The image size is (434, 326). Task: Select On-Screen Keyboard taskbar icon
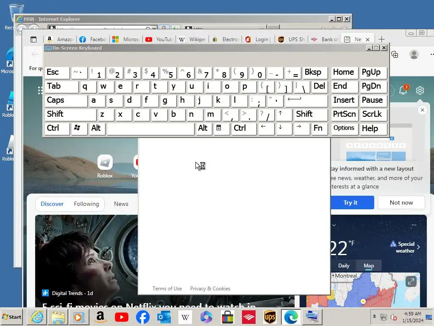(x=312, y=317)
